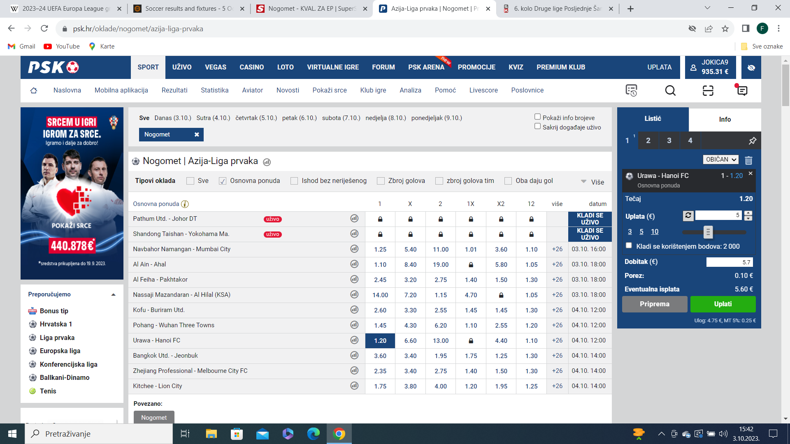Viewport: 790px width, 444px height.
Task: Open bet history ticket icon
Action: (x=631, y=90)
